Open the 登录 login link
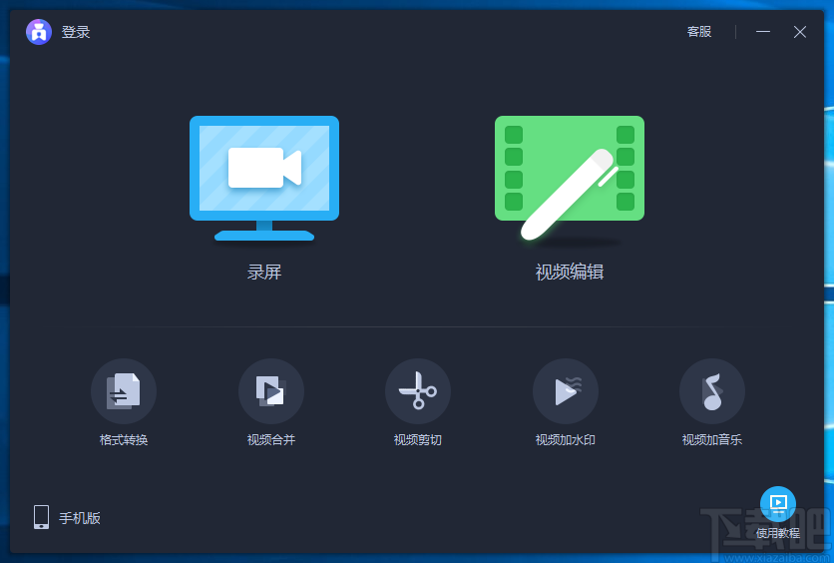 76,32
